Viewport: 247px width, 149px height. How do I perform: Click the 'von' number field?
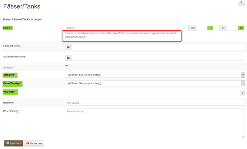206,28
